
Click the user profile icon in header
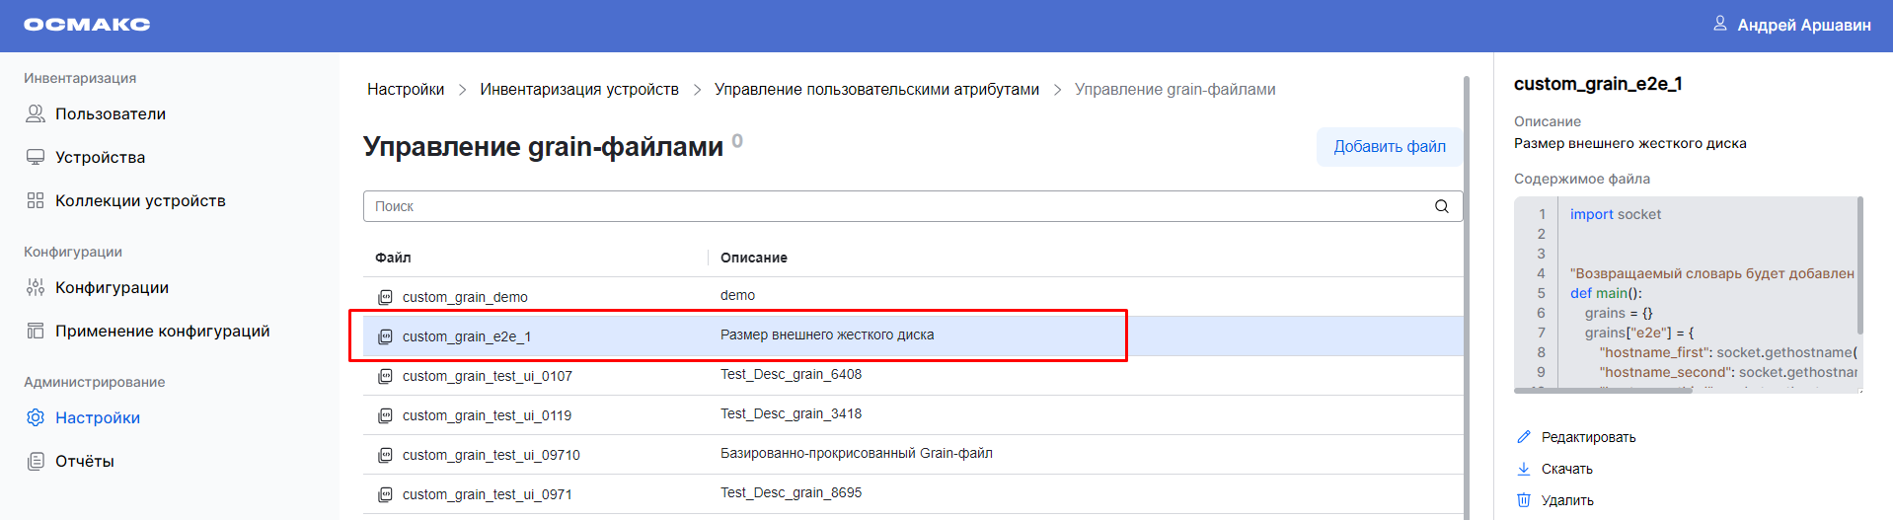tap(1720, 24)
